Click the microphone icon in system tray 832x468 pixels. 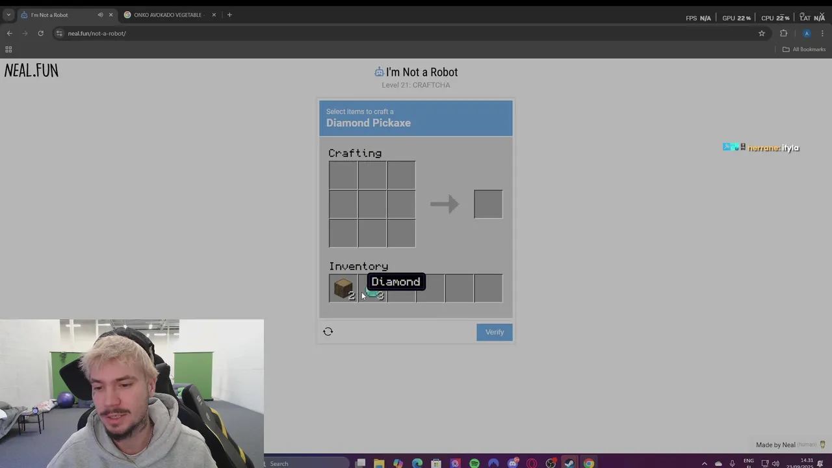pos(733,463)
